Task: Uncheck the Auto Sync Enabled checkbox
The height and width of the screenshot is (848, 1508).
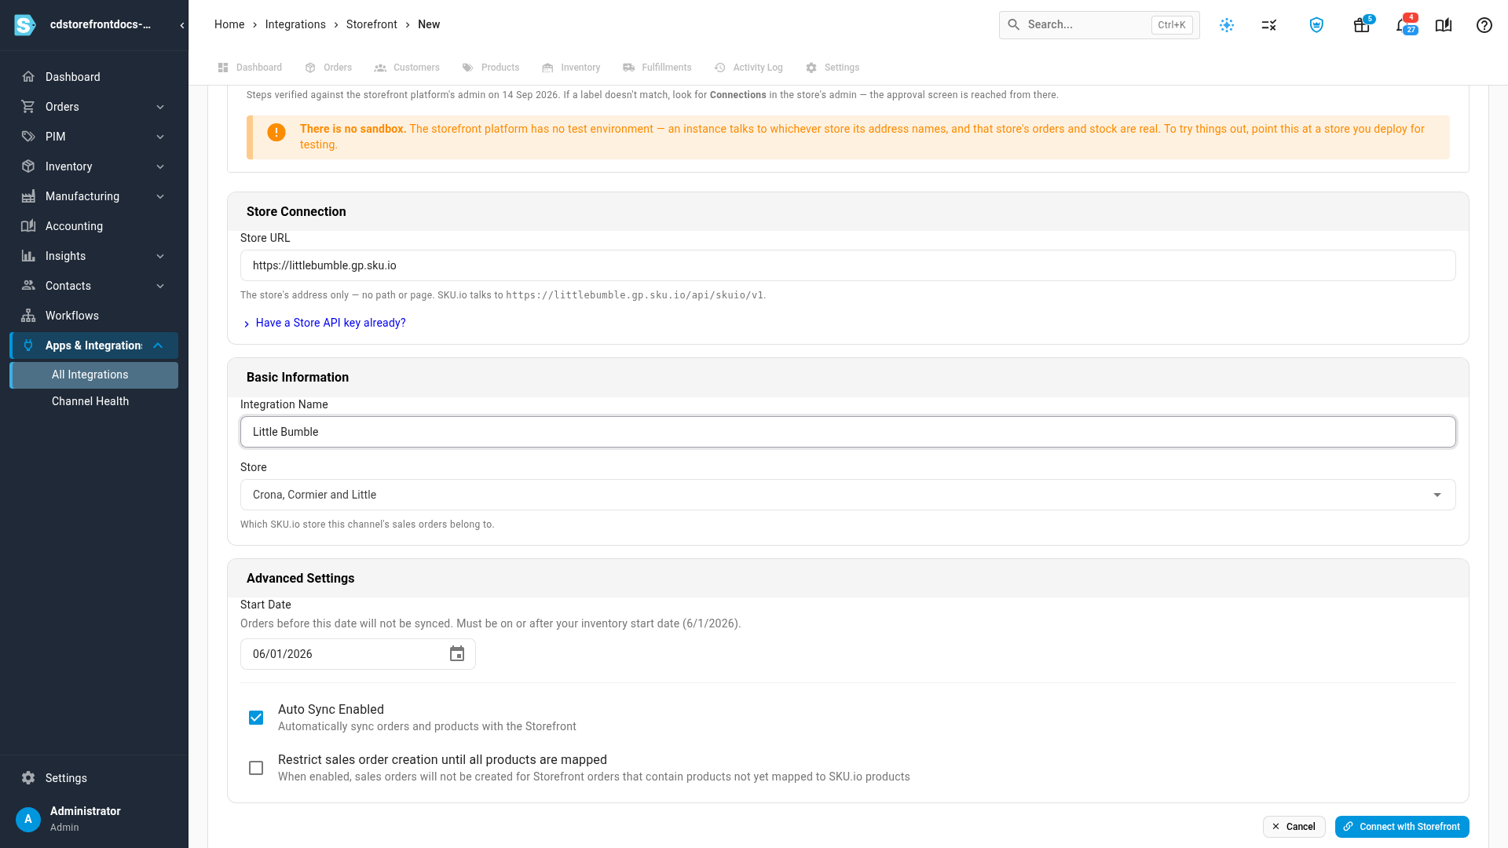Action: click(256, 718)
